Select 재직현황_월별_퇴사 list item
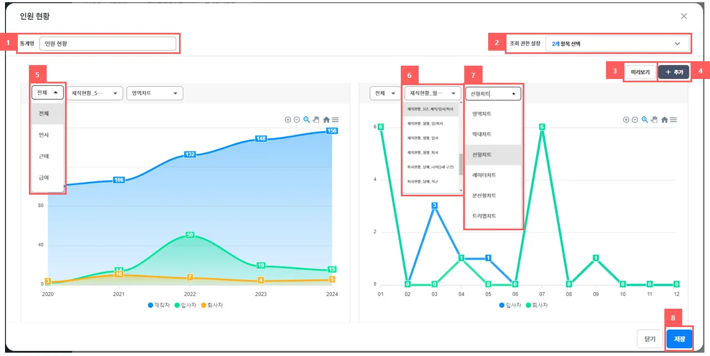The width and height of the screenshot is (710, 356). [x=431, y=152]
